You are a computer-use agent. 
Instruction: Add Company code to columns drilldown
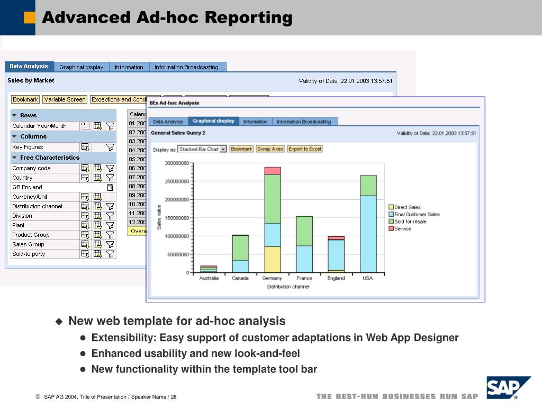98,168
